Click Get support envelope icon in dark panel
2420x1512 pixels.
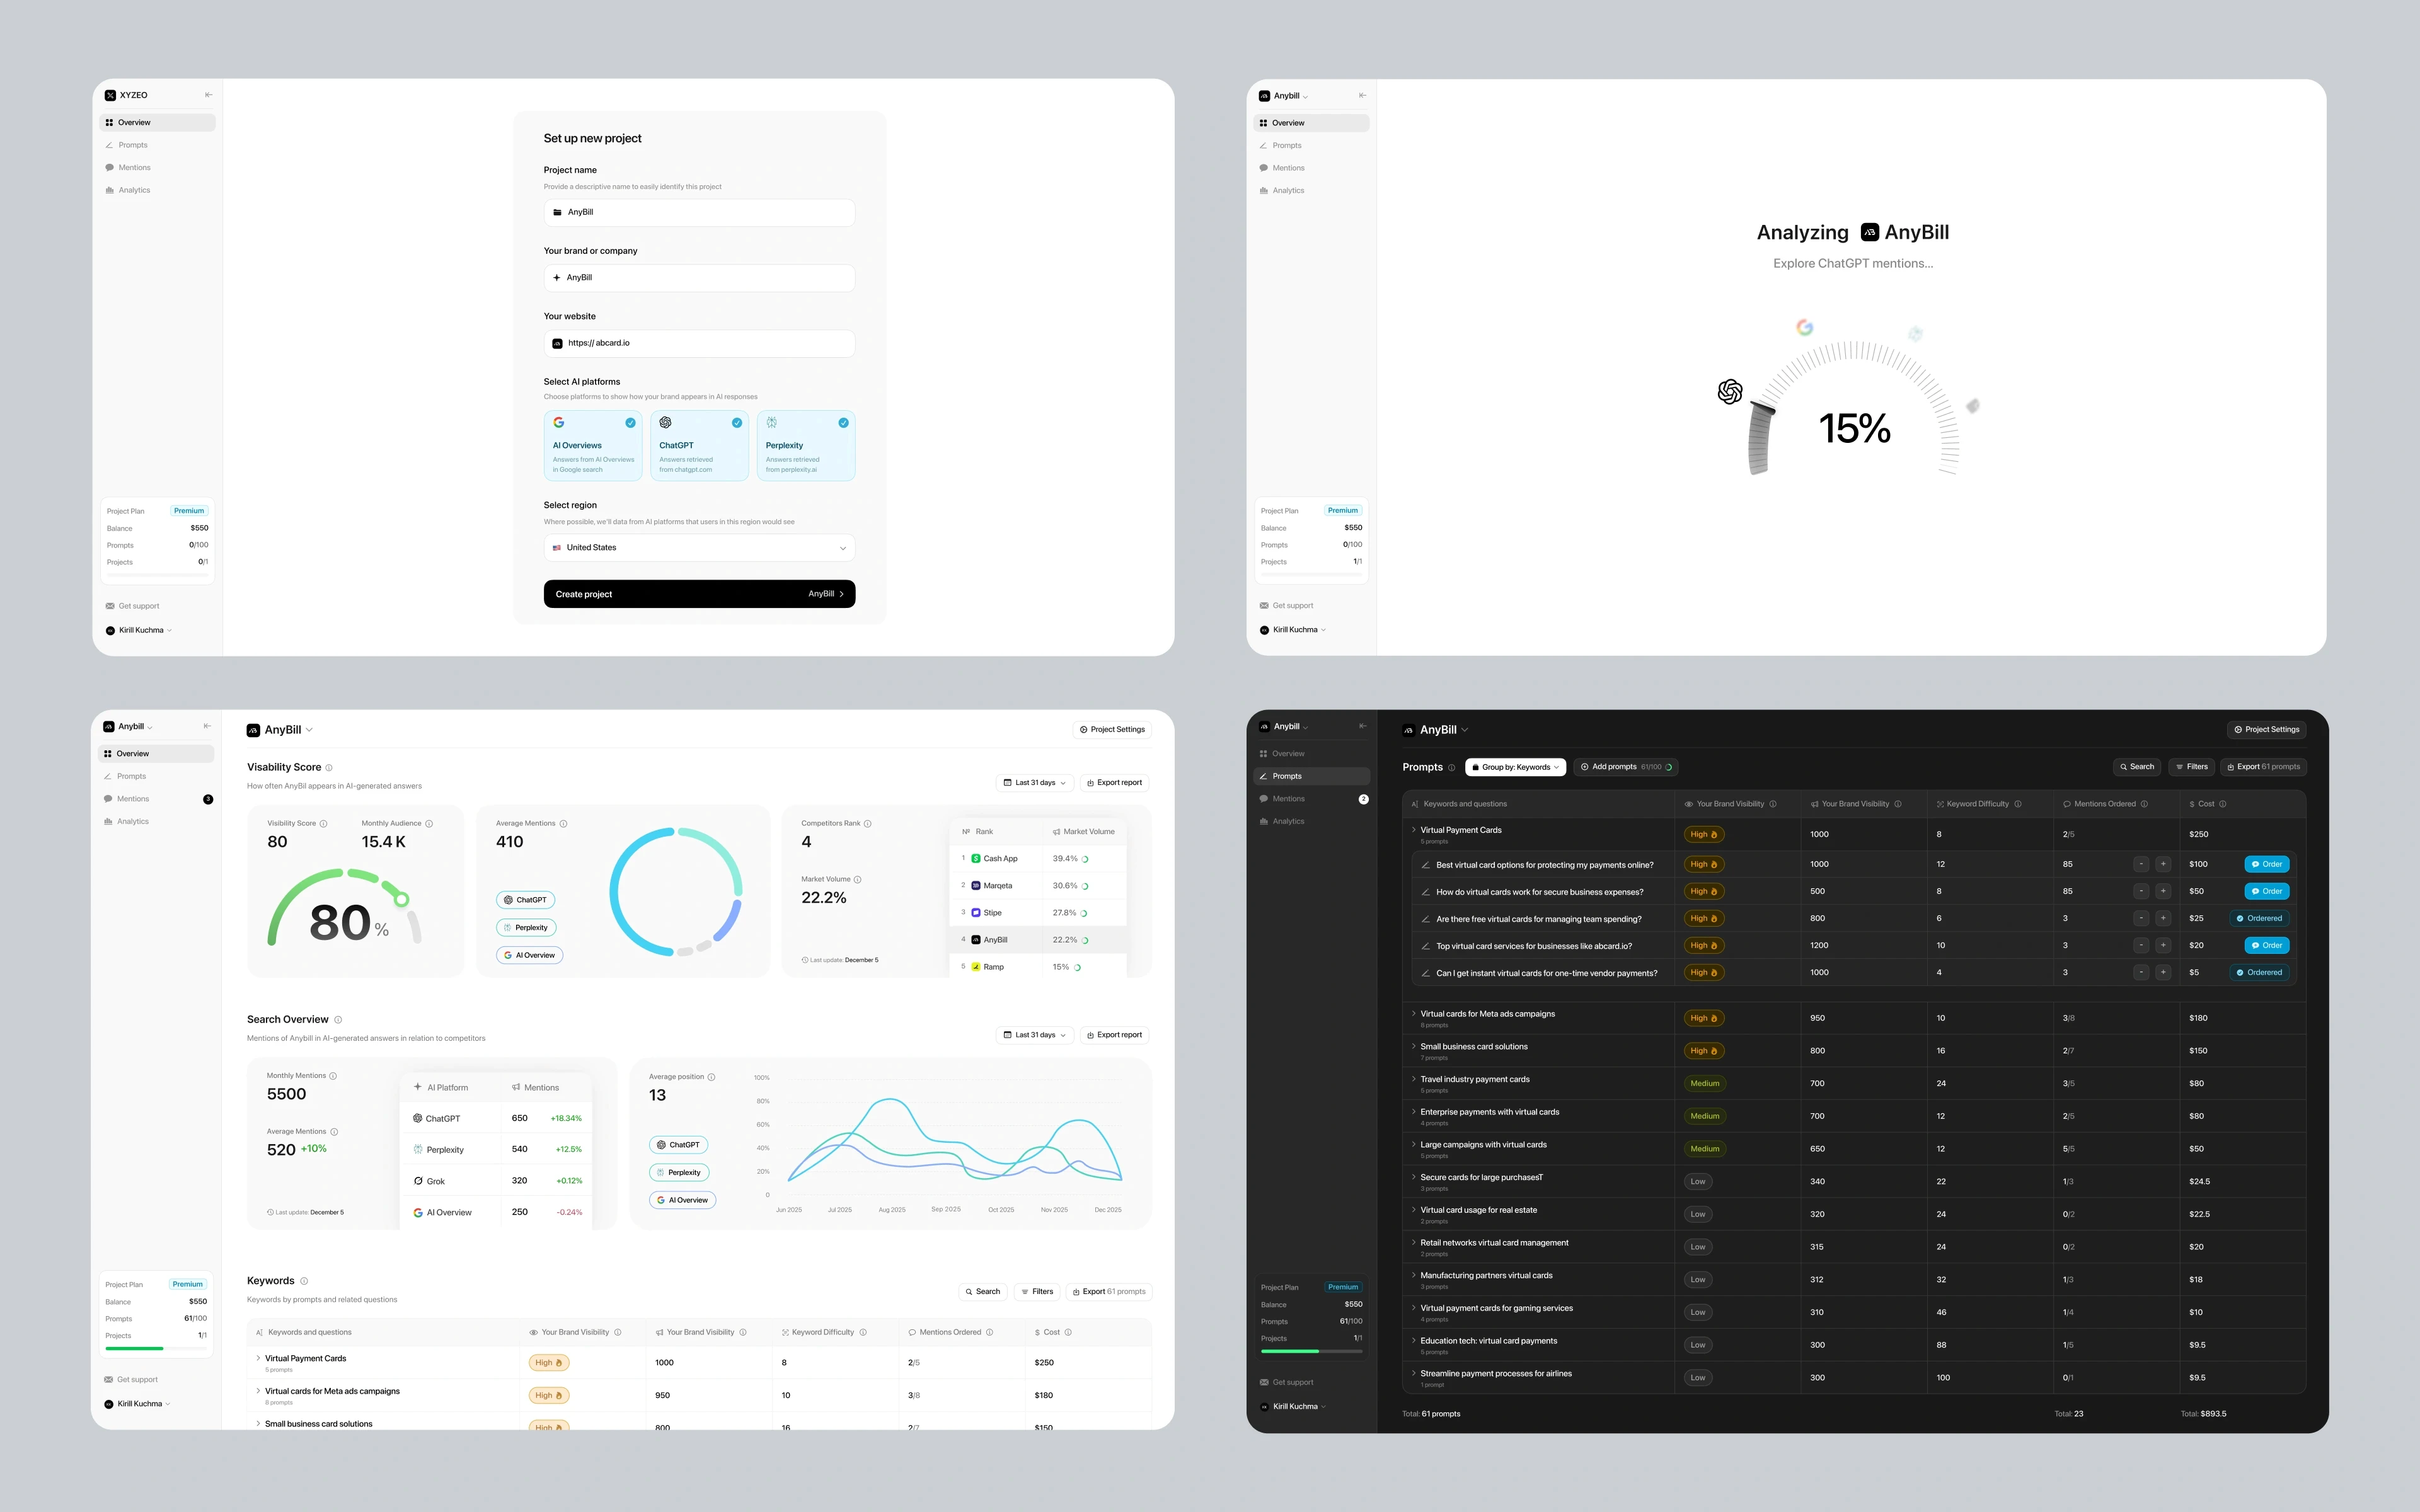(1264, 1382)
